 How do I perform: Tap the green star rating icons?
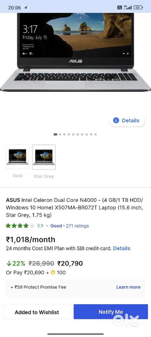point(20,226)
